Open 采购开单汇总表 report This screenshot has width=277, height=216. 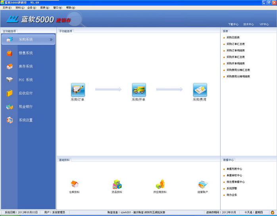pyautogui.click(x=236, y=57)
